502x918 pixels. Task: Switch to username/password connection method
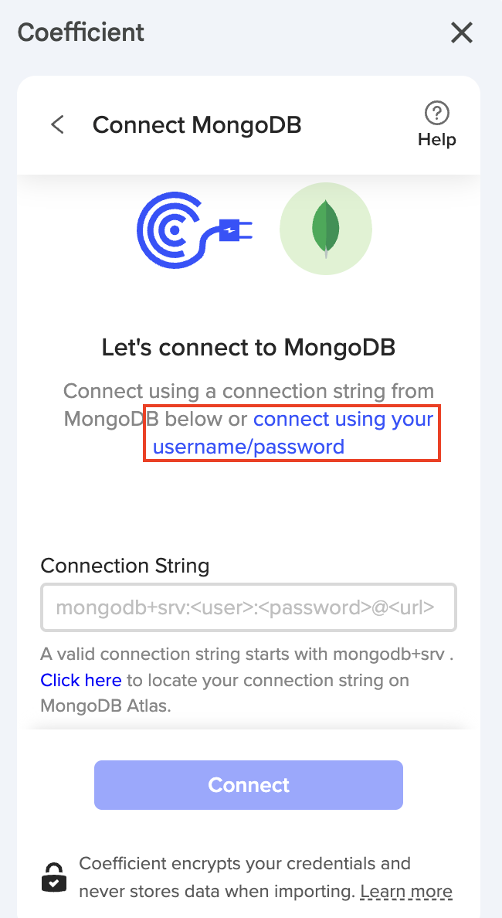pos(293,433)
